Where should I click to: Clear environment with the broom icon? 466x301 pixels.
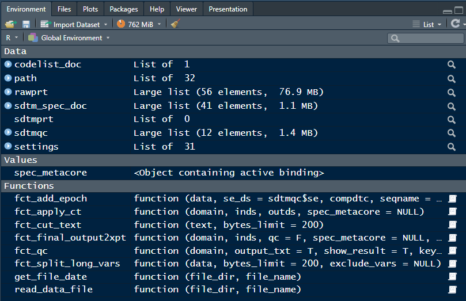point(176,24)
